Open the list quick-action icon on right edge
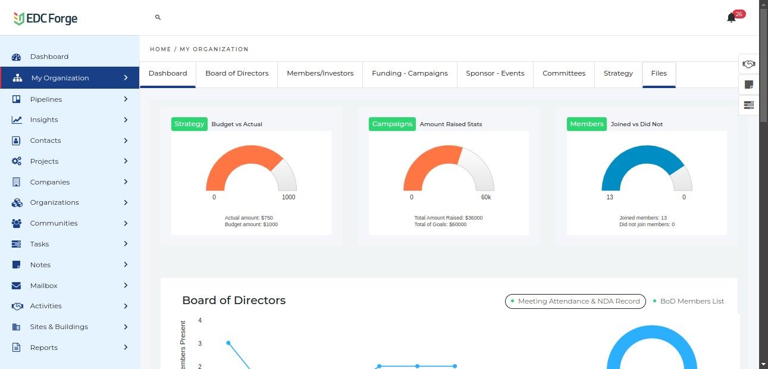The image size is (768, 369). click(x=748, y=105)
